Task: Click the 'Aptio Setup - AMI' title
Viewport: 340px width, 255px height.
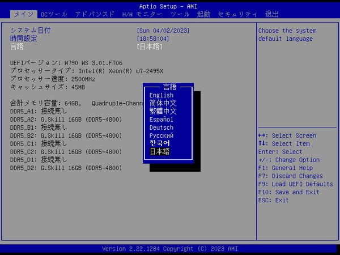Action: click(168, 6)
